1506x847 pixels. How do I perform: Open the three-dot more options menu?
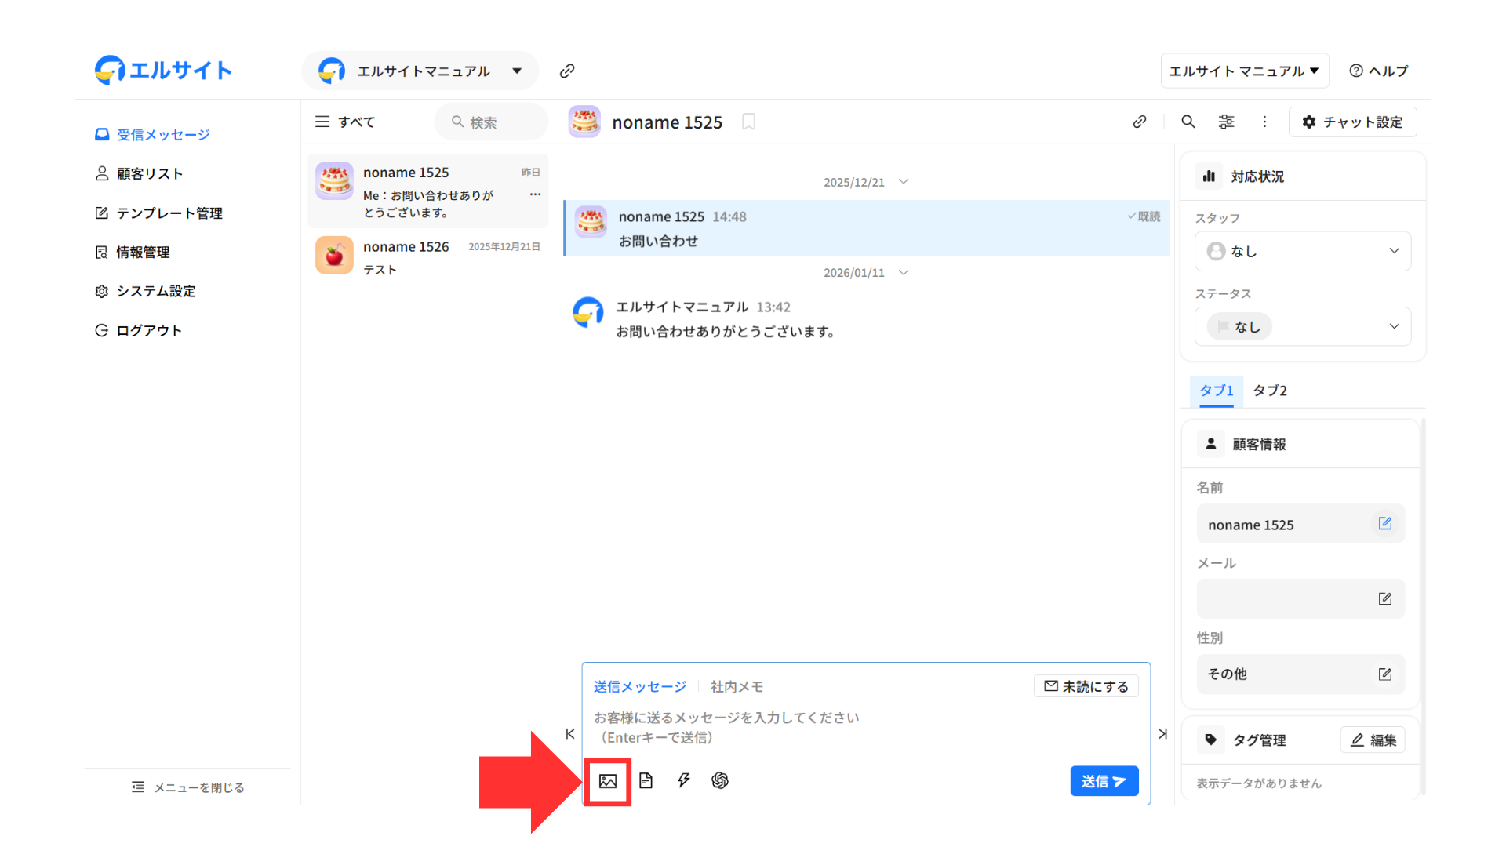[1264, 122]
